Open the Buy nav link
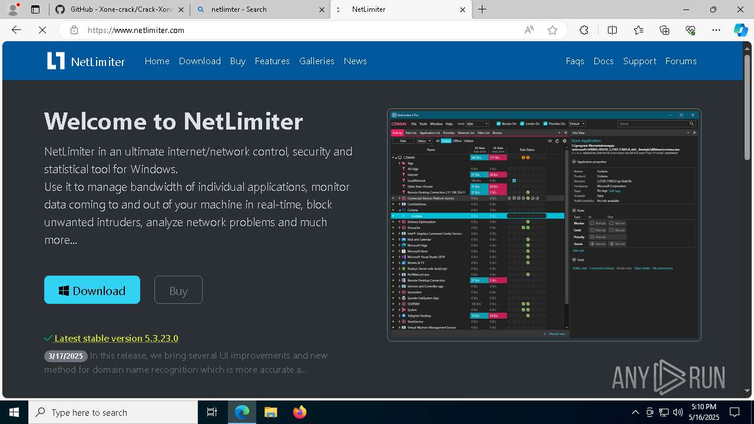The height and width of the screenshot is (424, 754). [238, 61]
